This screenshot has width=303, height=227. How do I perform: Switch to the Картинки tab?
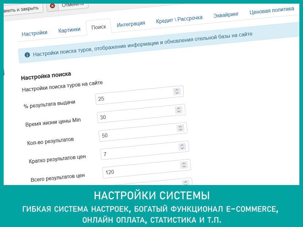click(69, 30)
